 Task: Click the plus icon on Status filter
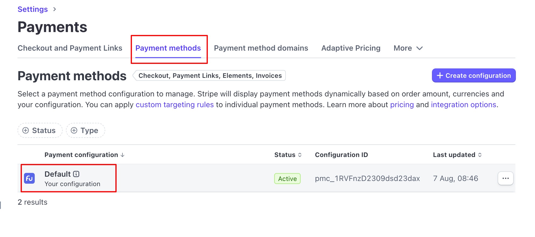pos(26,131)
